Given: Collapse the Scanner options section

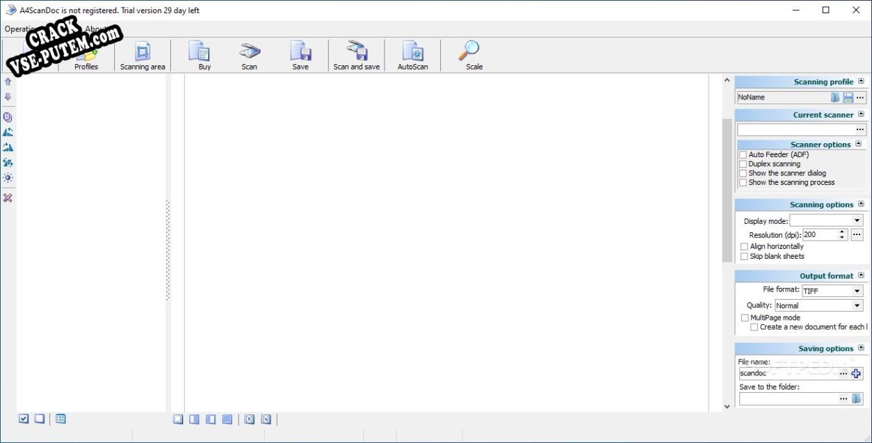Looking at the screenshot, I should click(x=859, y=144).
